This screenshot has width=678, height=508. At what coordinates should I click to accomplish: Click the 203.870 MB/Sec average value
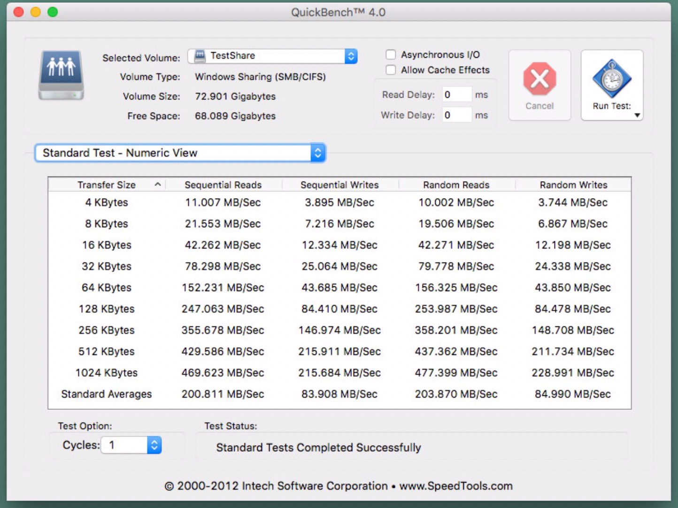pos(456,394)
